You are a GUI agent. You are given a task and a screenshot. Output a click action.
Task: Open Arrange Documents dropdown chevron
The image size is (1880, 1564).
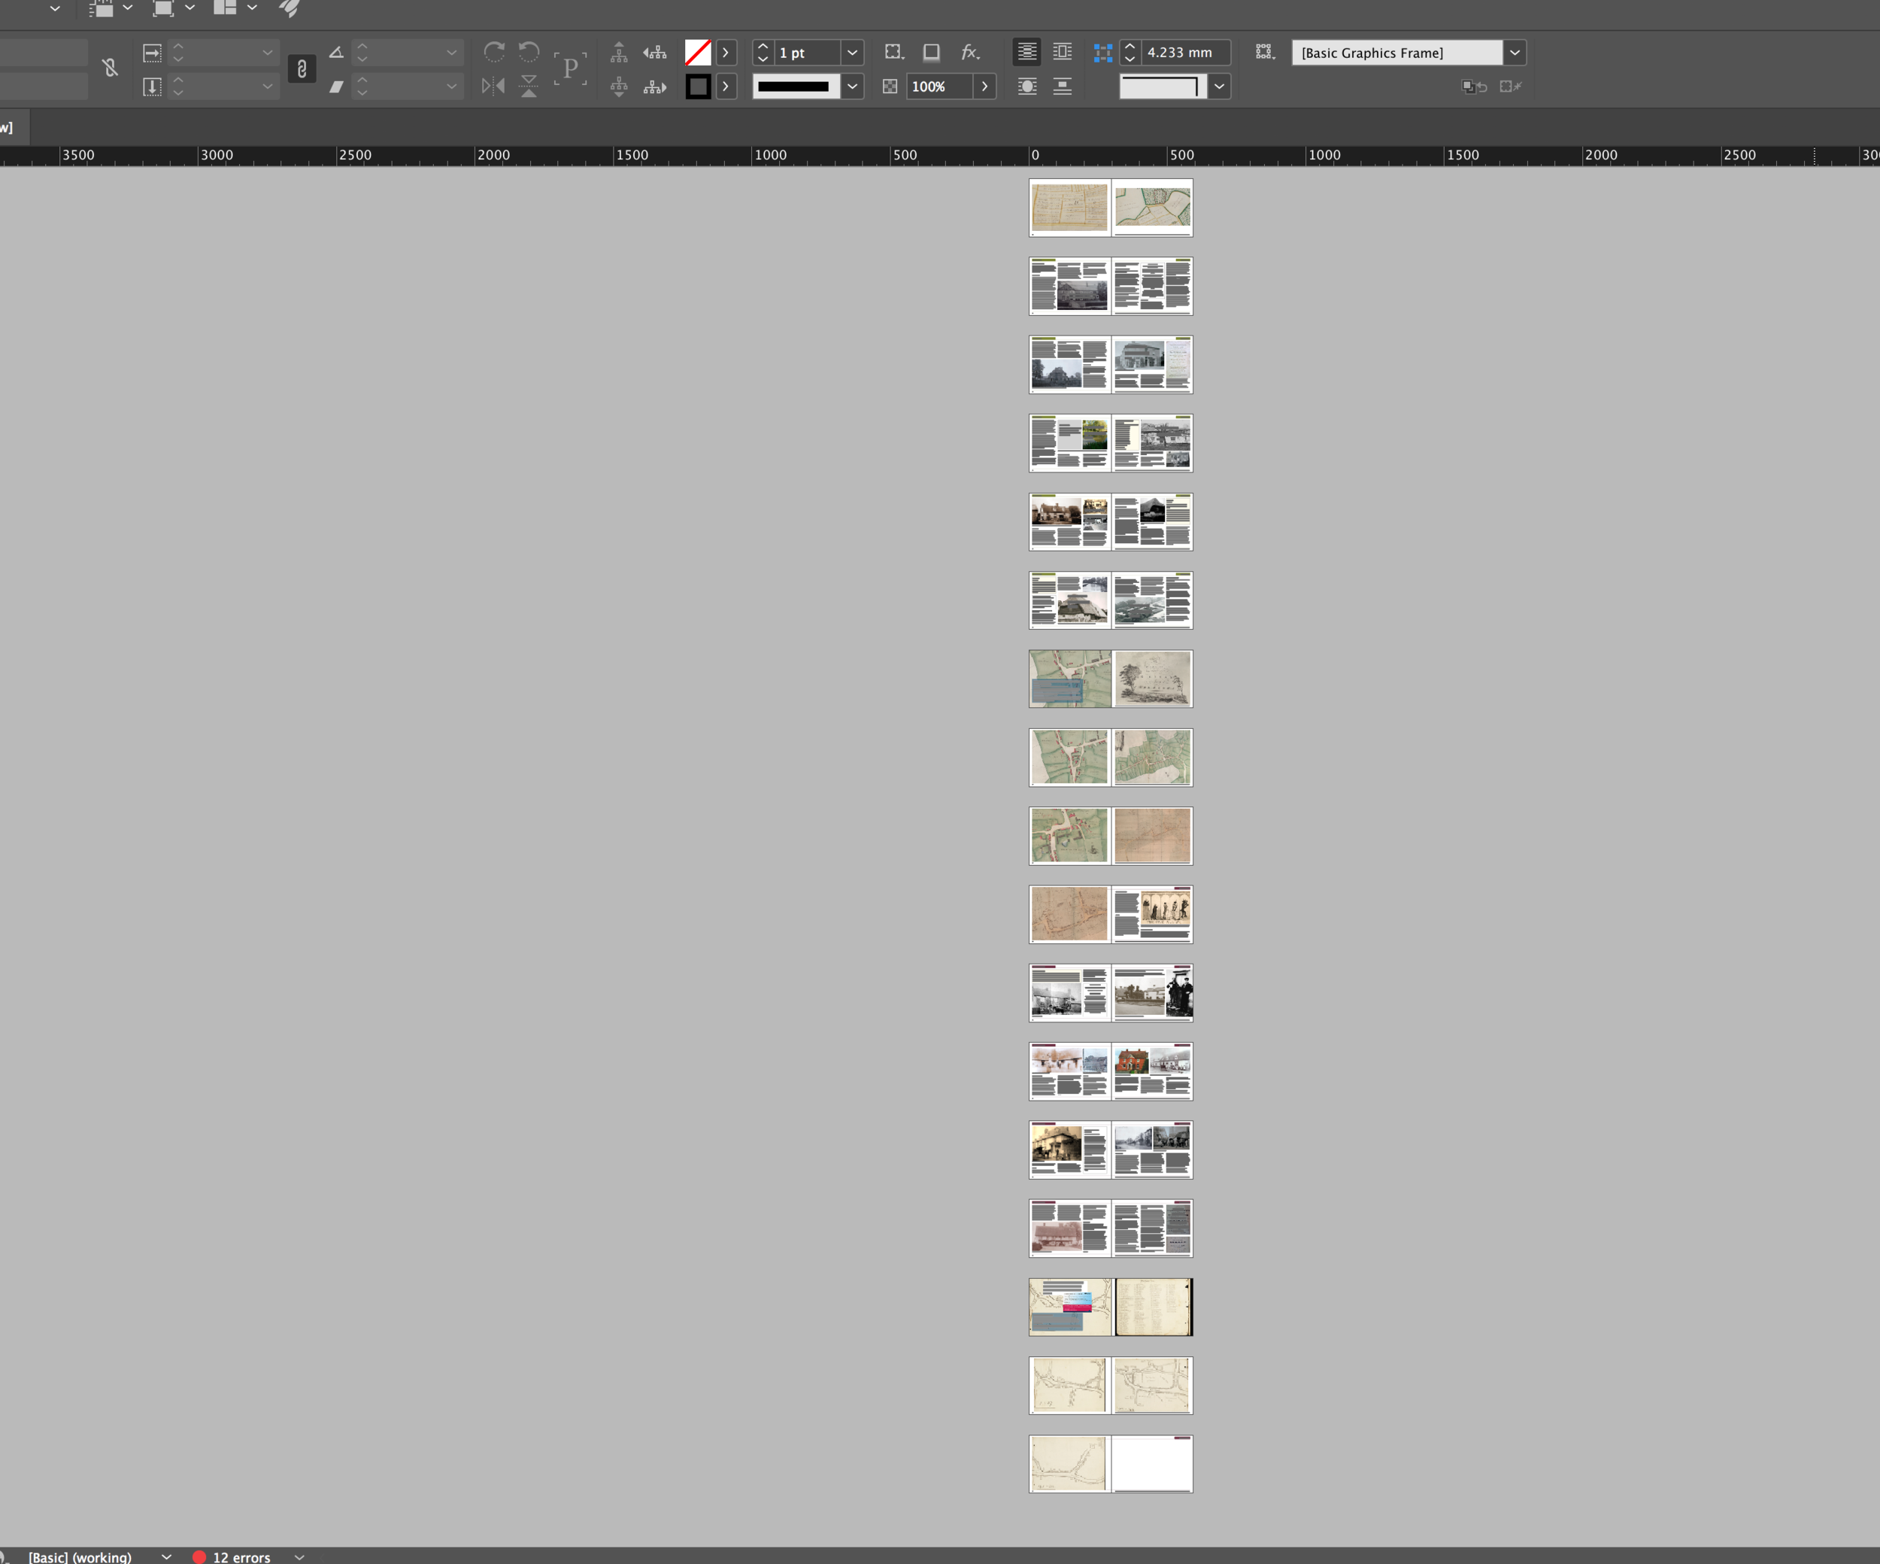tap(253, 8)
